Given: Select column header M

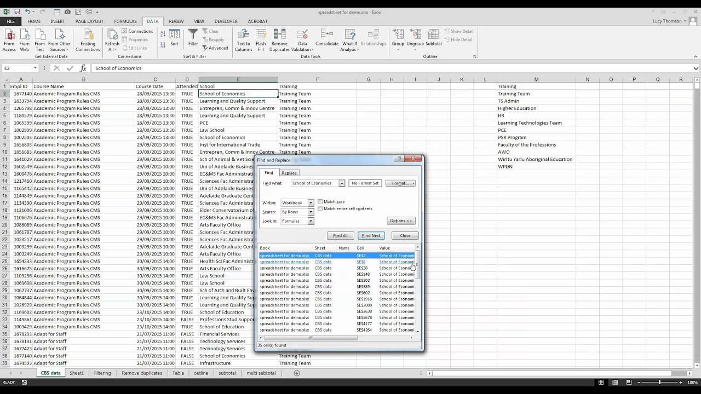Looking at the screenshot, I should click(536, 79).
